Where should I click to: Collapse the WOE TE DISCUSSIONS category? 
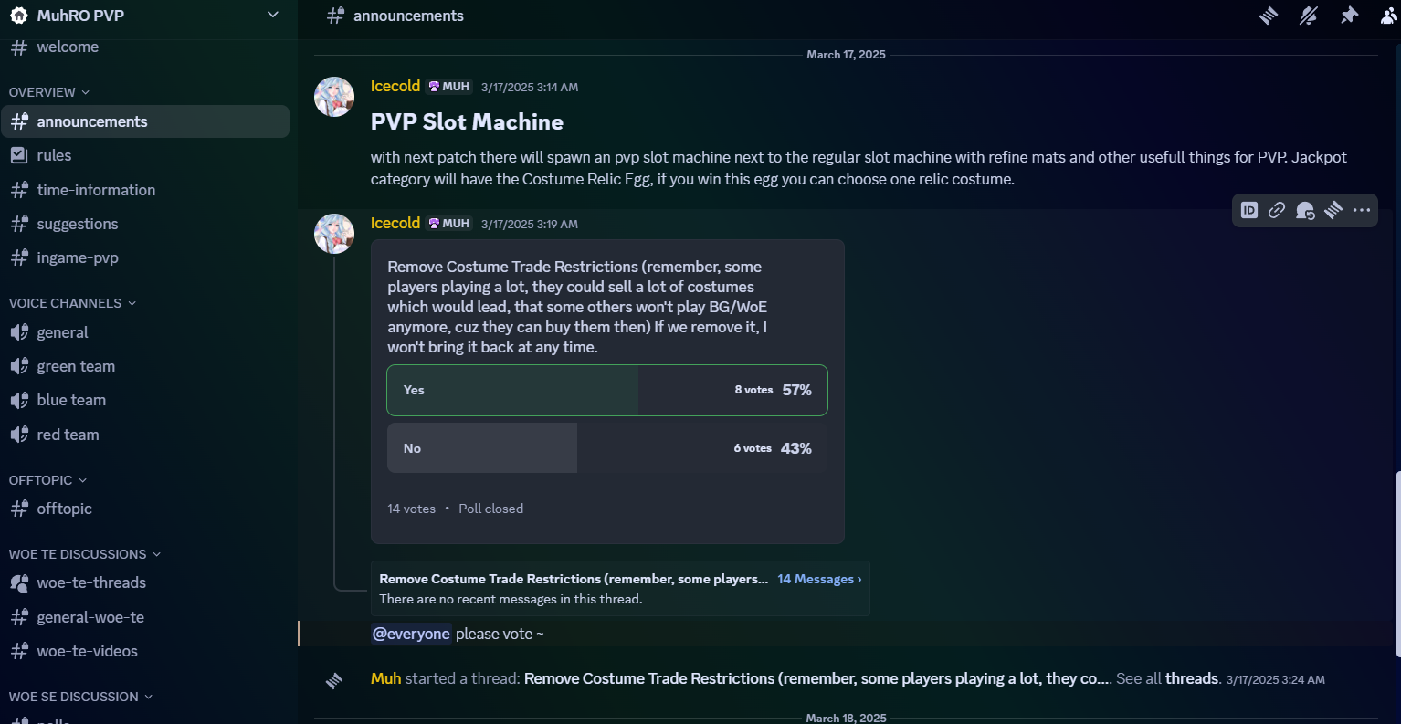tap(85, 554)
